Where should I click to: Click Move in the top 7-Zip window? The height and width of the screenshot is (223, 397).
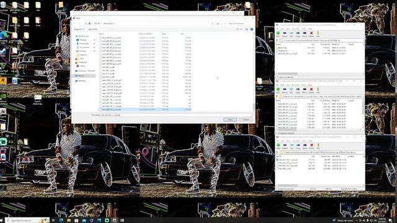coord(305,34)
